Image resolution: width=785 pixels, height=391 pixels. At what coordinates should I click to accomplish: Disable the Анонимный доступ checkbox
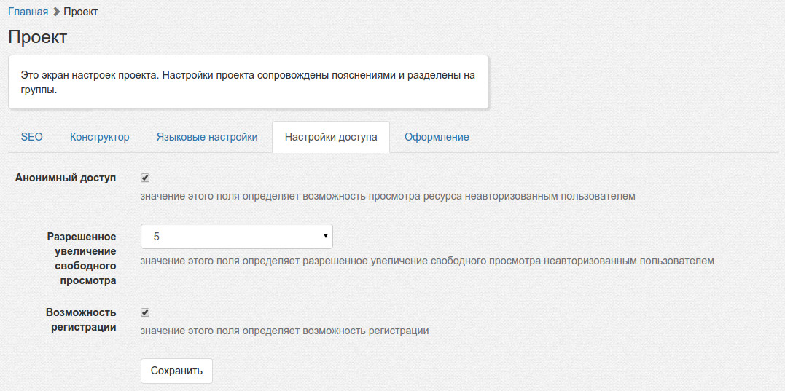click(x=145, y=178)
